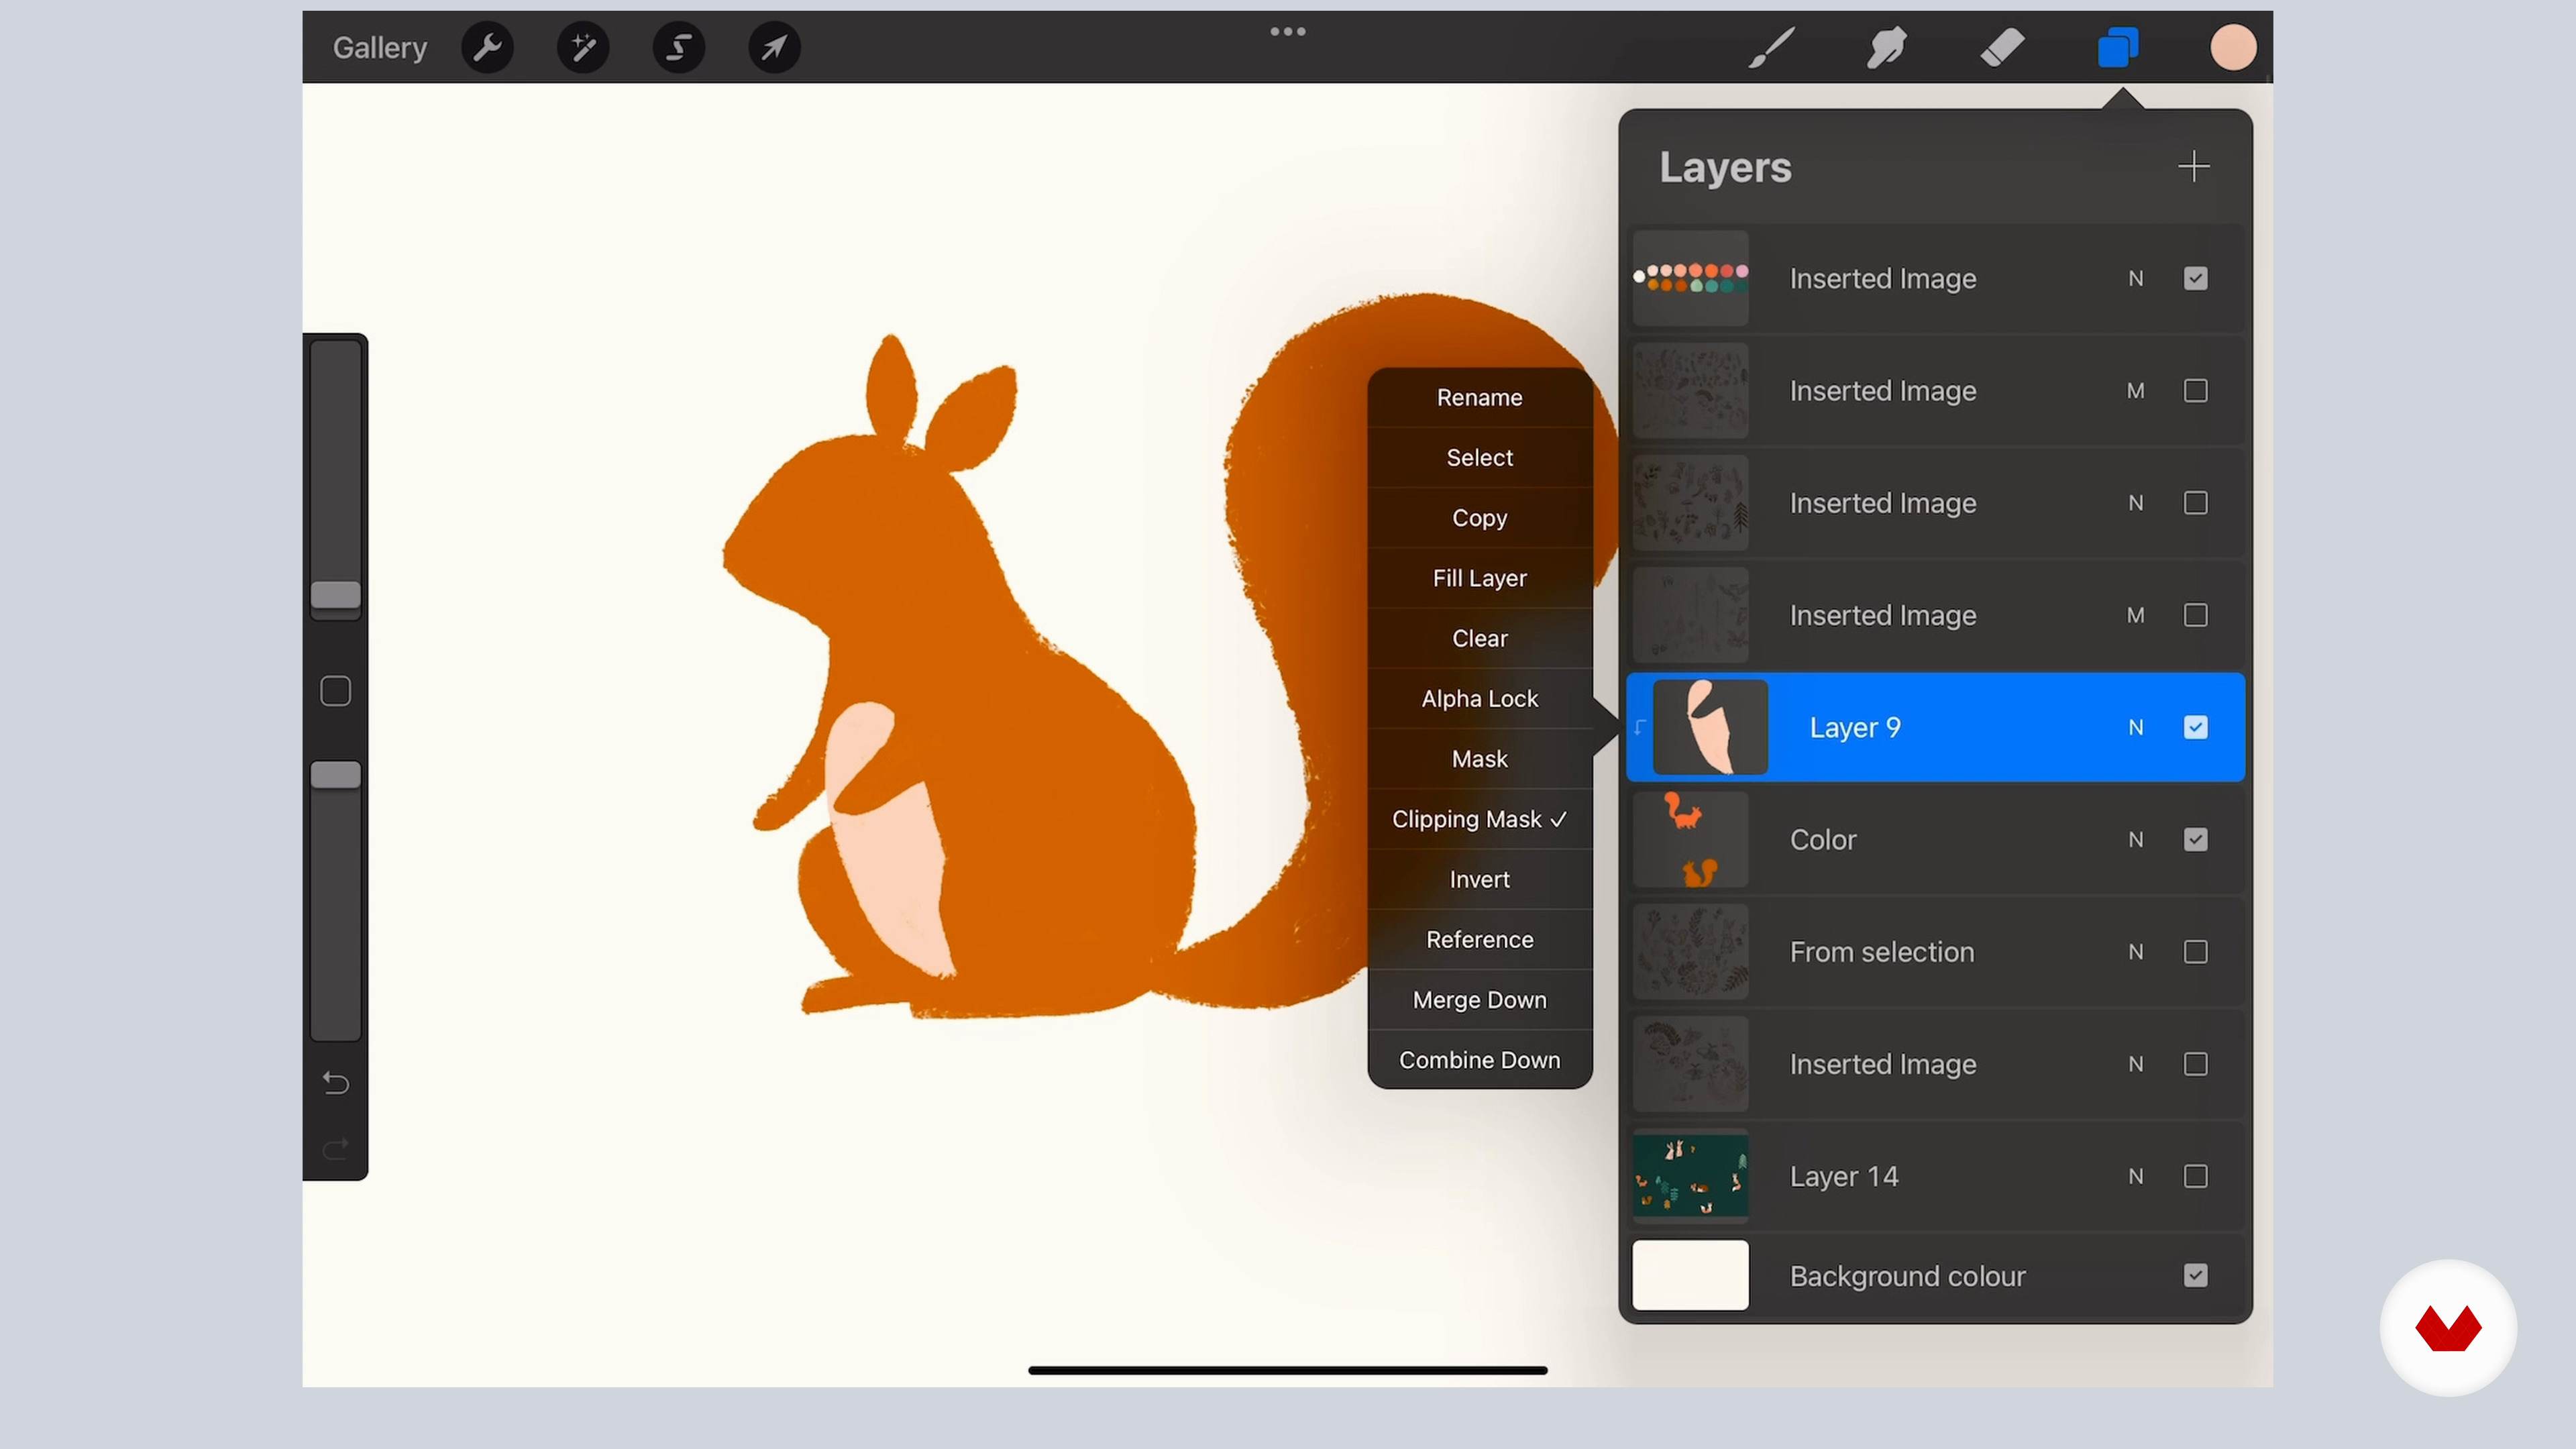
Task: Close the Layers panel icon
Action: [x=2118, y=47]
